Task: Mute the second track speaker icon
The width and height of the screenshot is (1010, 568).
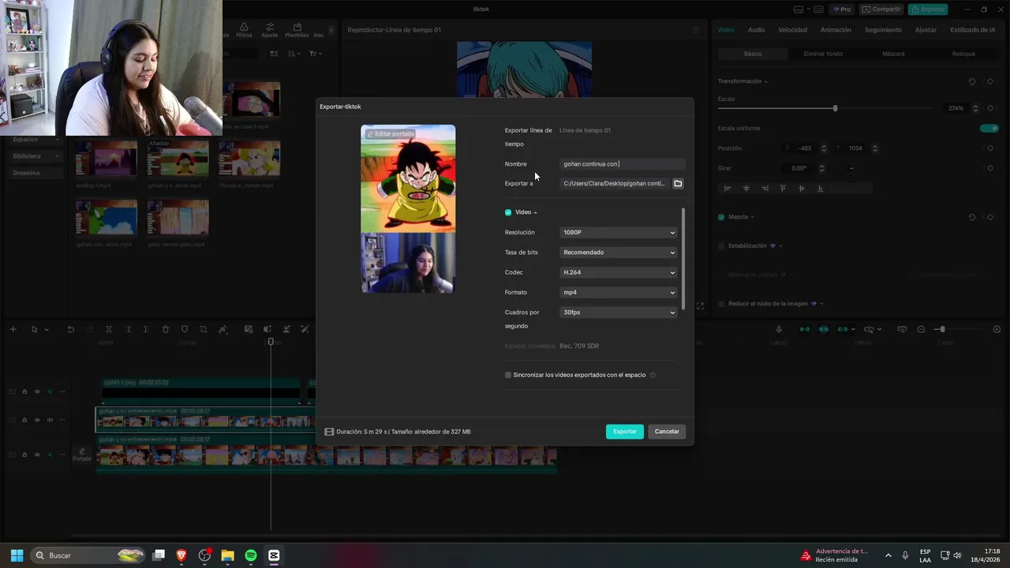Action: tap(50, 420)
